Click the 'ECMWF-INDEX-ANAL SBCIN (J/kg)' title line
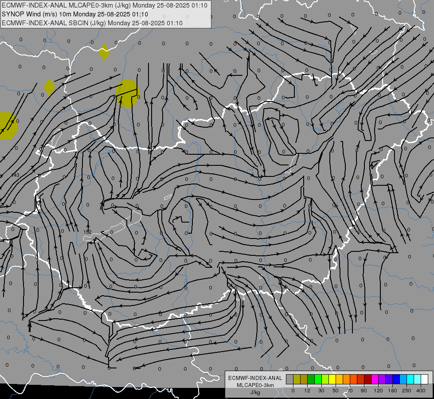 click(92, 23)
